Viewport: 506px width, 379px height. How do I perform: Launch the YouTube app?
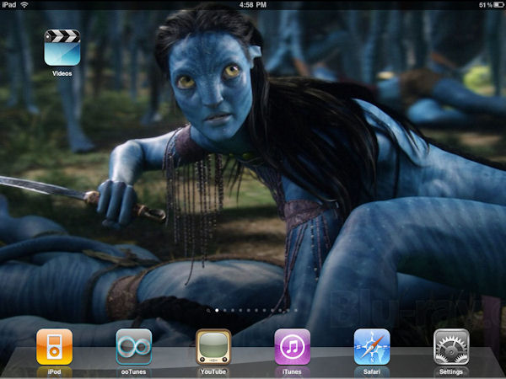(213, 347)
